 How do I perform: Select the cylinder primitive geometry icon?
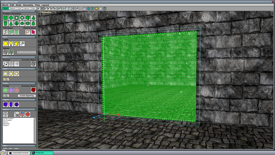coord(5,23)
